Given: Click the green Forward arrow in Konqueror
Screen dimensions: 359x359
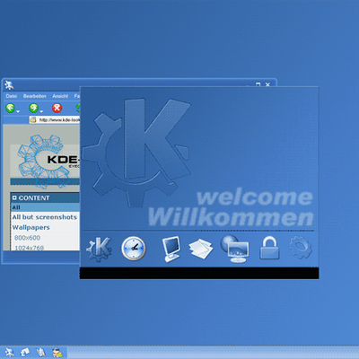Looking at the screenshot, I should 33,108.
